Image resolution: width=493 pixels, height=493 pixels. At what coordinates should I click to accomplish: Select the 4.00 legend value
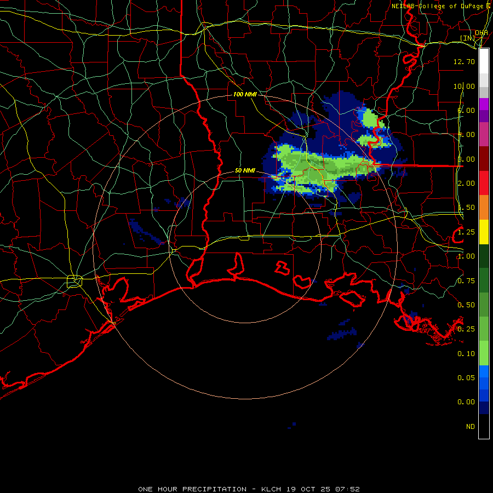point(466,135)
